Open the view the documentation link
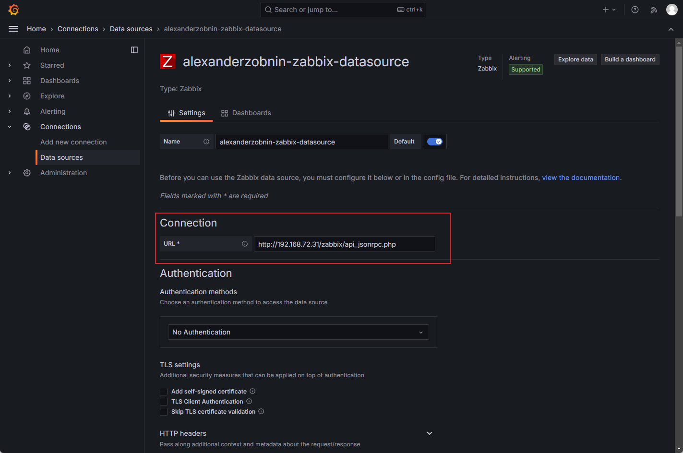Screen dimensions: 683x453 pos(581,178)
